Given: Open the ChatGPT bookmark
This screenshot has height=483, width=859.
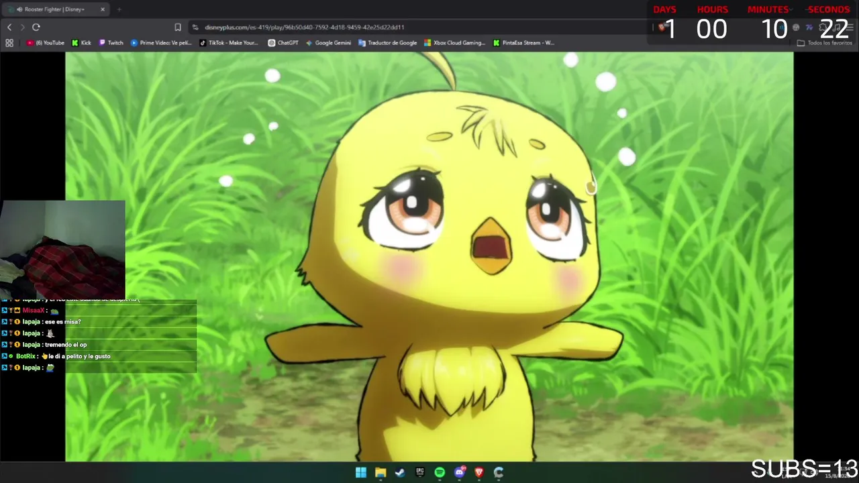Looking at the screenshot, I should click(x=283, y=43).
